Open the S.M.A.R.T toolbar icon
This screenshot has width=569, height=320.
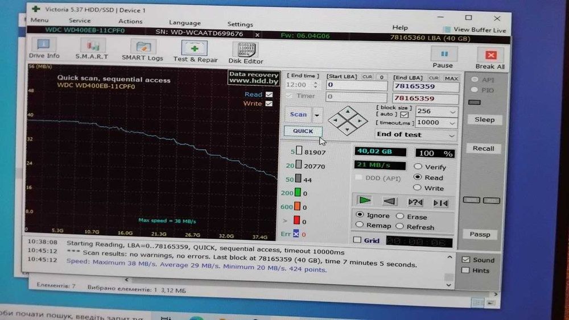click(x=93, y=45)
